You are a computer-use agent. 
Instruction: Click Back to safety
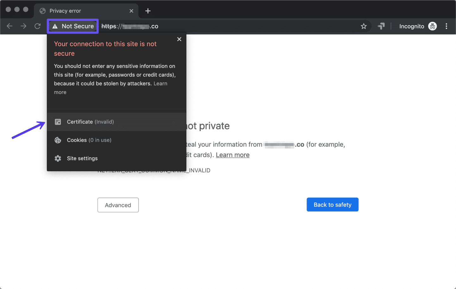click(332, 204)
